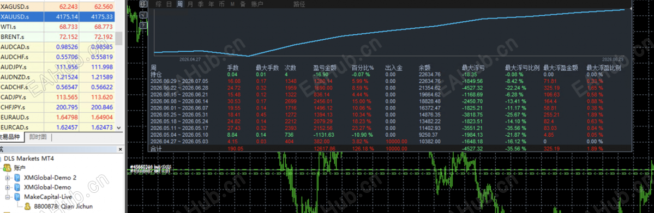Open the 账户 tab in statistics panel
Screen dimensions: 654x213
pos(257,4)
